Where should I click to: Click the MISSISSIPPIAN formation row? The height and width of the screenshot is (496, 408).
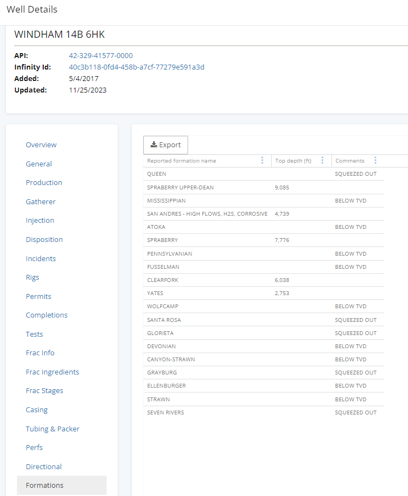pyautogui.click(x=264, y=200)
